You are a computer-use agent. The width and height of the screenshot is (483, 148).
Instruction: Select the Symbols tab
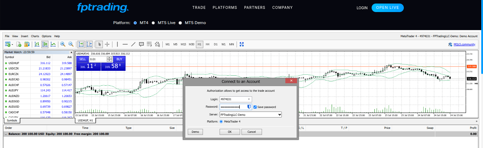pos(12,120)
